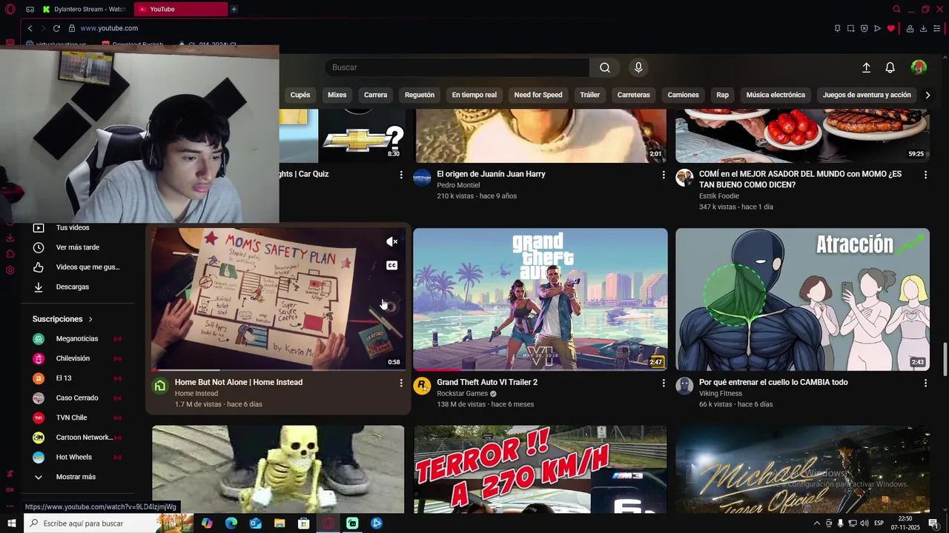Open the Atracción neck training thumbnail
Image resolution: width=949 pixels, height=533 pixels.
coord(802,299)
